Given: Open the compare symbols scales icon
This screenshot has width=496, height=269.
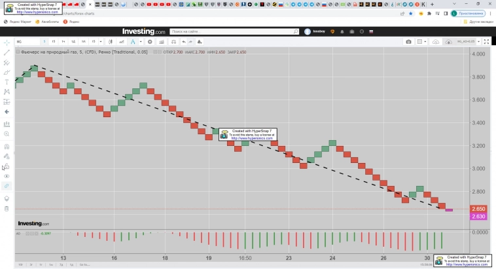Looking at the screenshot, I should click(173, 42).
